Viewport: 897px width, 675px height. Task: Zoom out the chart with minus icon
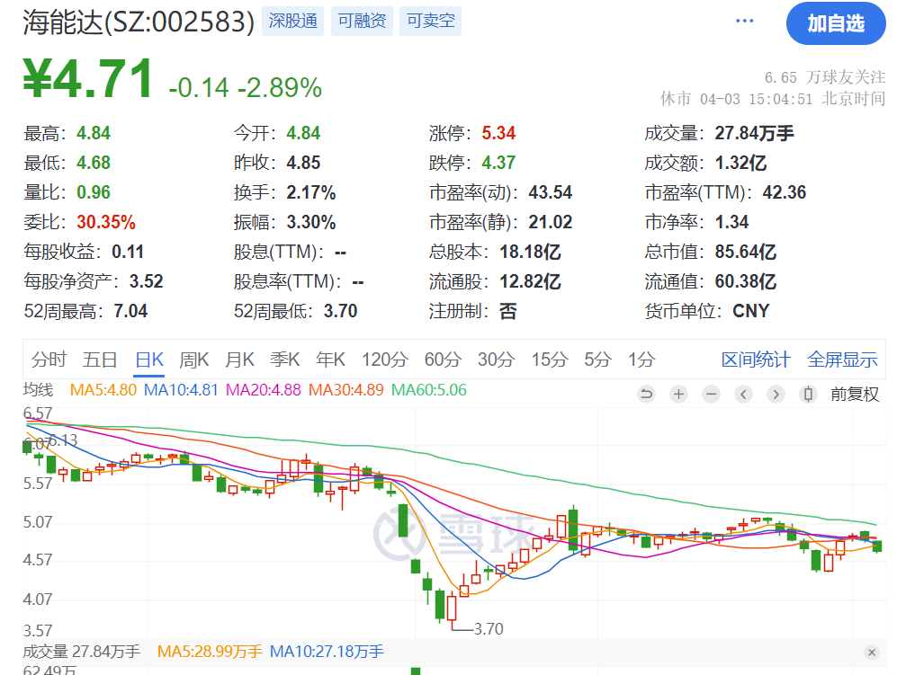(711, 394)
